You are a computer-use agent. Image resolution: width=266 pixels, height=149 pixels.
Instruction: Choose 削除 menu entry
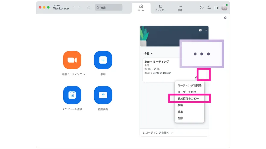(189, 118)
